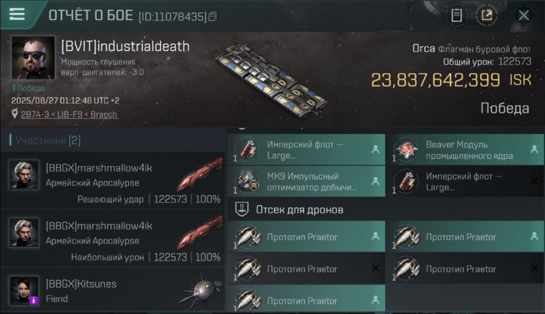Select dropped Имперский флот Large item
Image resolution: width=545 pixels, height=314 pixels.
point(306,149)
